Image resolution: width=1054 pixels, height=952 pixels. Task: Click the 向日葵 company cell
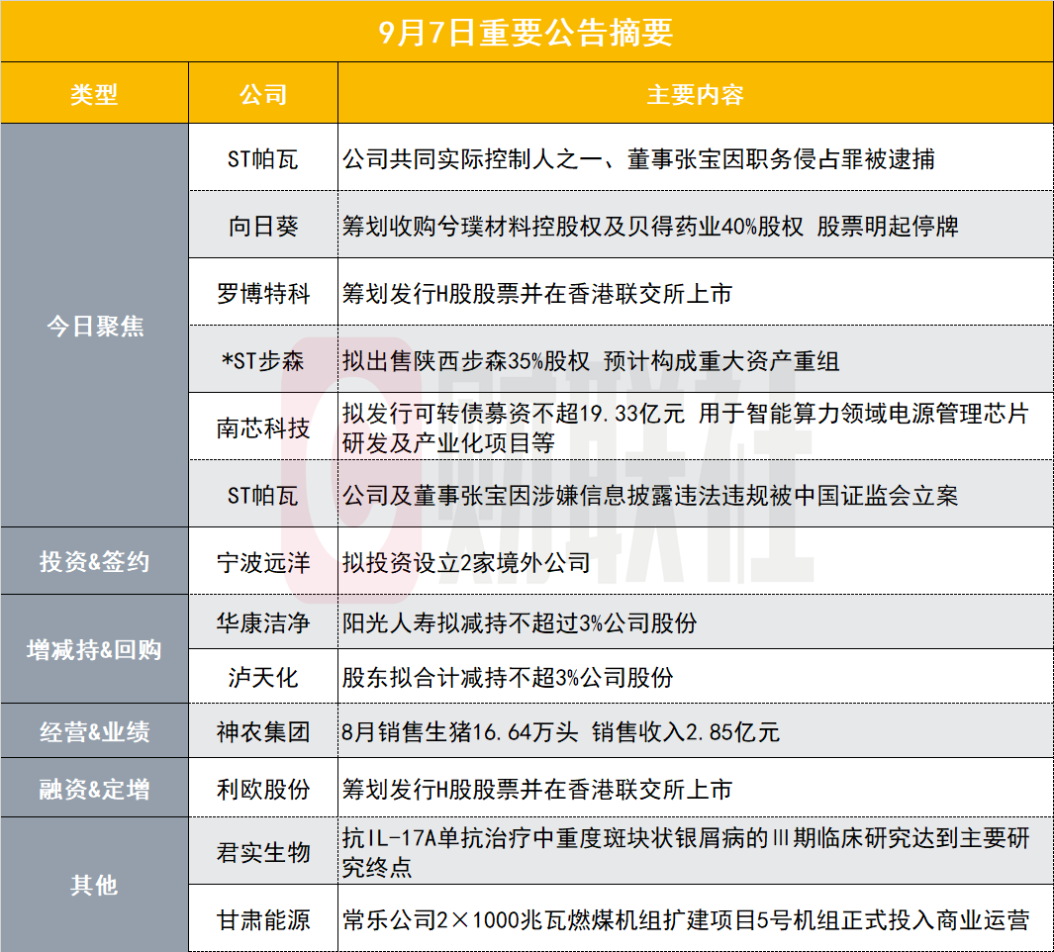pos(263,226)
